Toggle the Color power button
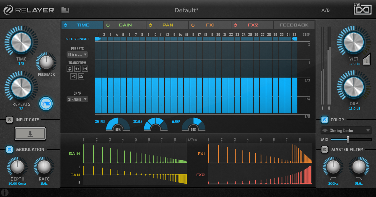The height and width of the screenshot is (197, 376). pos(324,120)
